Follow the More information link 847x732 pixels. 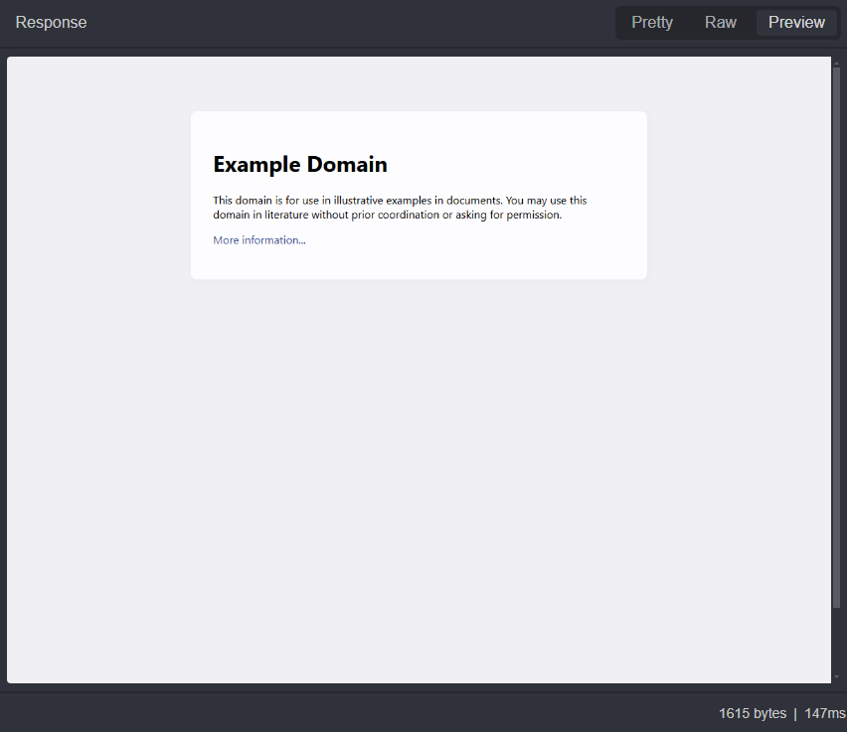(x=259, y=240)
